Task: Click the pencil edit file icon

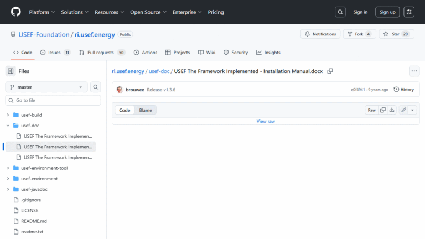Action: coord(404,110)
